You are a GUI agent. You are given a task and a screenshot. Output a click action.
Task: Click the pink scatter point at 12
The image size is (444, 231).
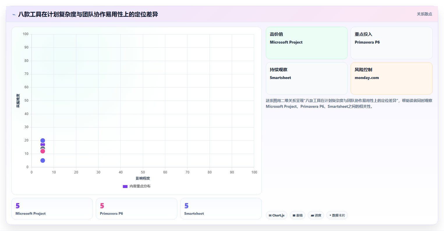tap(43, 151)
